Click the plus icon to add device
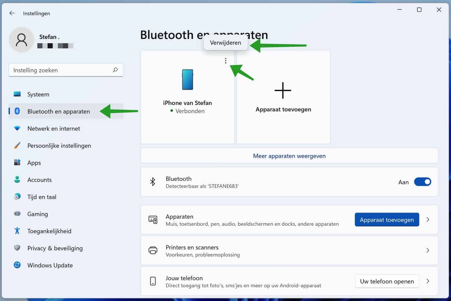This screenshot has width=451, height=301. point(283,90)
